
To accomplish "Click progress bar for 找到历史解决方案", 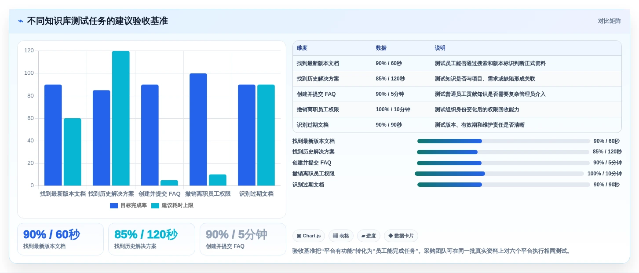I will click(x=503, y=152).
